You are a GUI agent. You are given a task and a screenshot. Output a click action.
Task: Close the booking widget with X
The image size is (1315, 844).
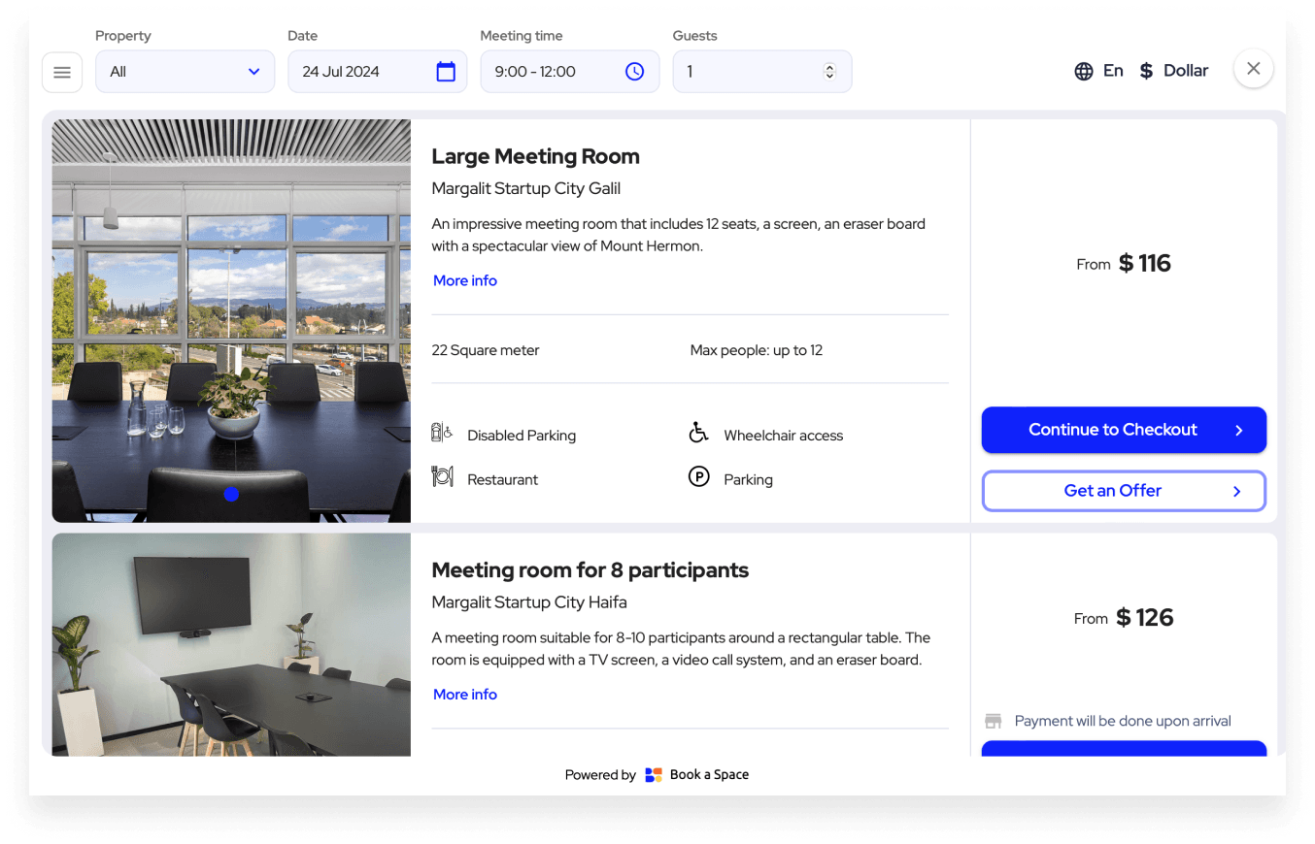(1253, 69)
